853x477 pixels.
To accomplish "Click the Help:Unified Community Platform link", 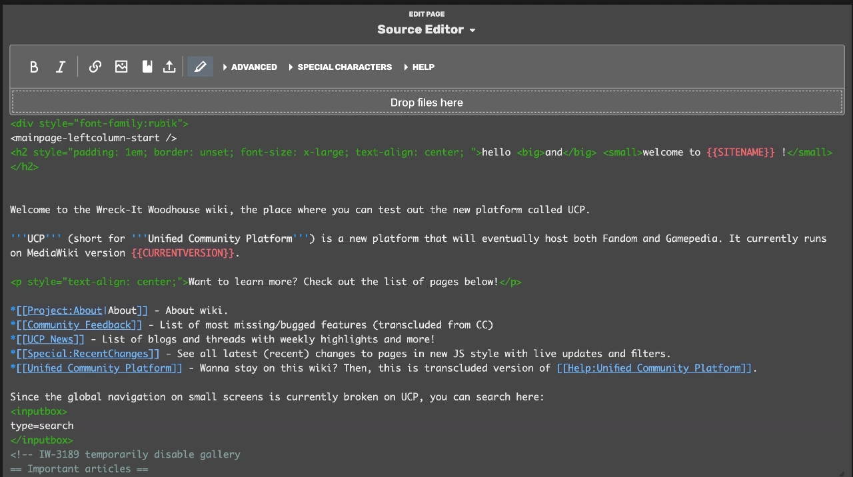I will click(656, 368).
